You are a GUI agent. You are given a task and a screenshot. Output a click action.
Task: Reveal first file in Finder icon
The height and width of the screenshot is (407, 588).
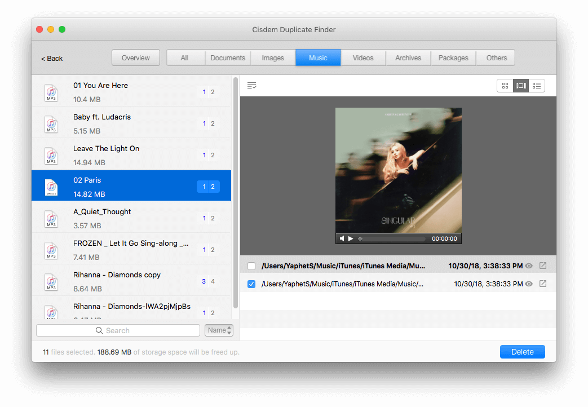tap(543, 266)
